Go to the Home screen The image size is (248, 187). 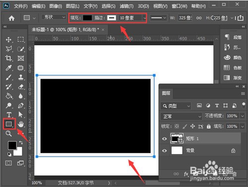click(11, 18)
